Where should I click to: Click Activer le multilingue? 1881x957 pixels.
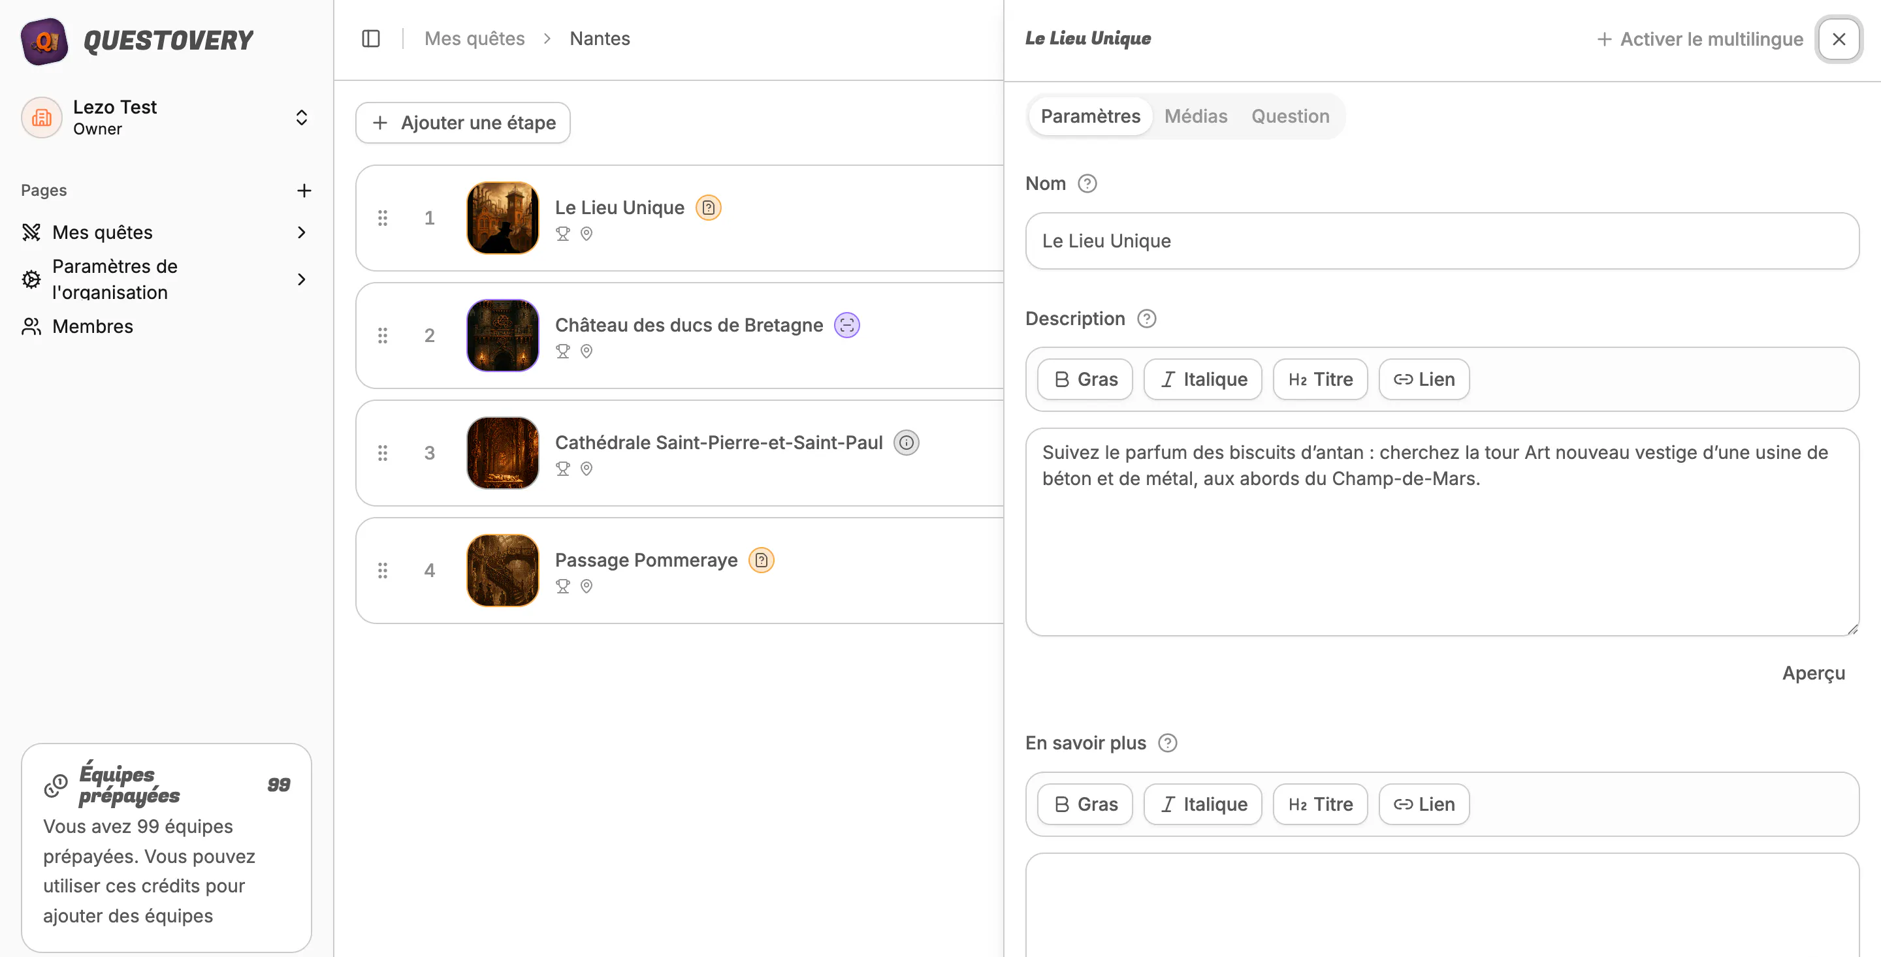click(1700, 39)
